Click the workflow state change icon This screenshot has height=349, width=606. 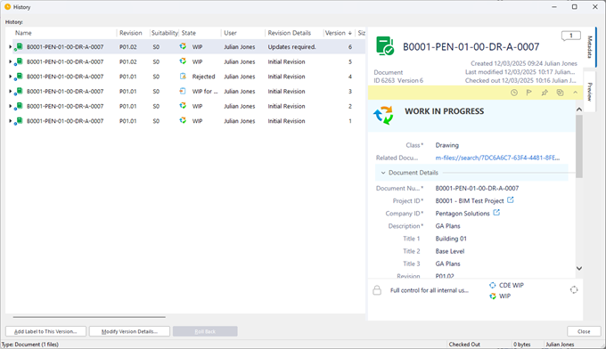pos(574,290)
